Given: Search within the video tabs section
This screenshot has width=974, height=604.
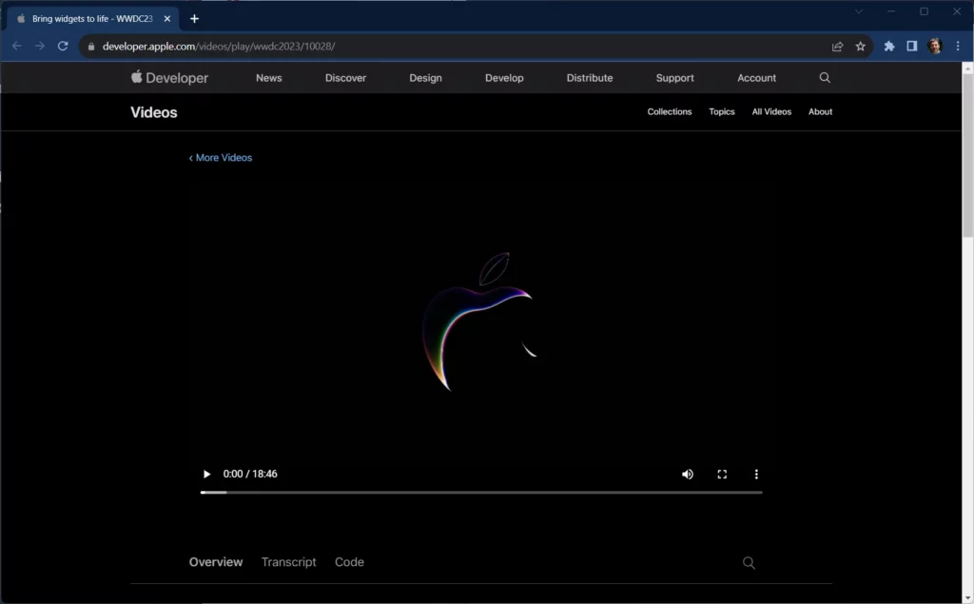Looking at the screenshot, I should click(749, 563).
